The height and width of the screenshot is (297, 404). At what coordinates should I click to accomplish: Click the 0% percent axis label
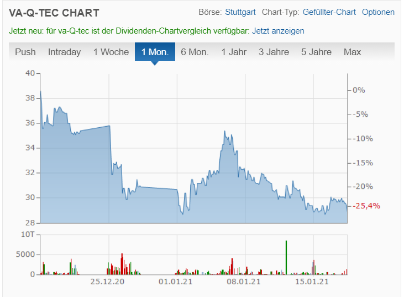[x=359, y=90]
